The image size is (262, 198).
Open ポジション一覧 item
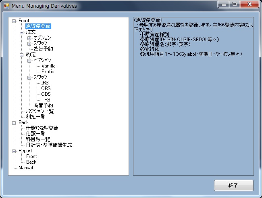pyautogui.click(x=40, y=111)
